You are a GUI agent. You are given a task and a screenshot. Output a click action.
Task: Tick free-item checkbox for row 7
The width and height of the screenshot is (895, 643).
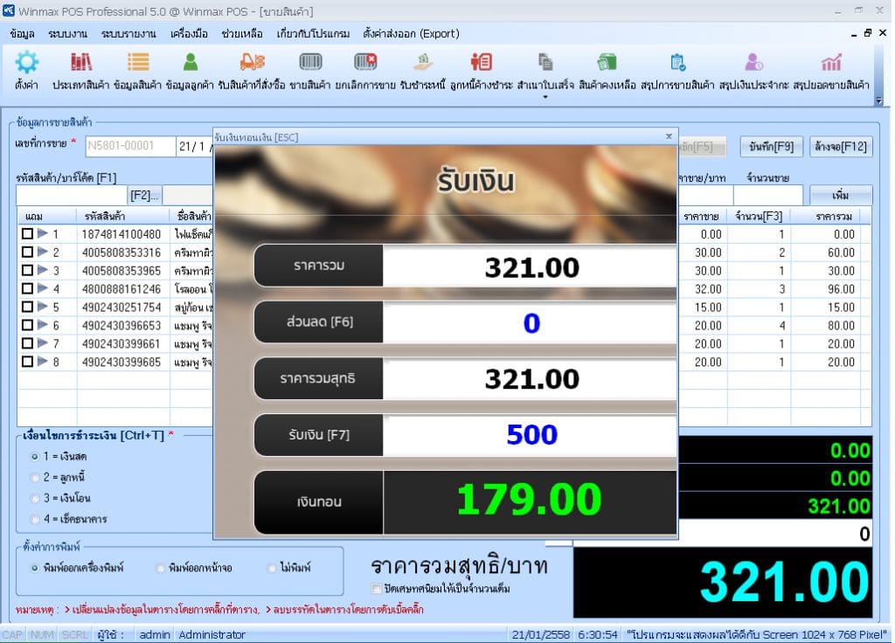27,342
